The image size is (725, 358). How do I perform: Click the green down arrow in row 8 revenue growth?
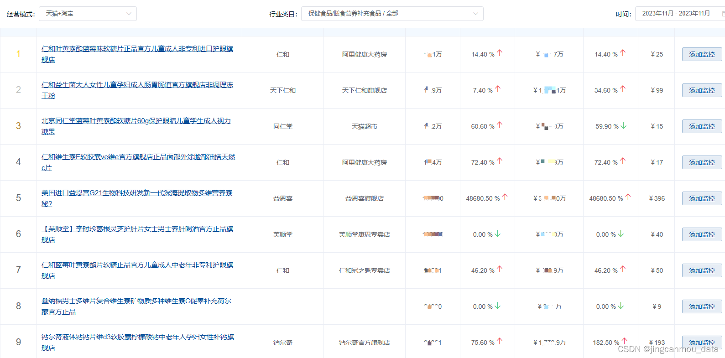[621, 306]
